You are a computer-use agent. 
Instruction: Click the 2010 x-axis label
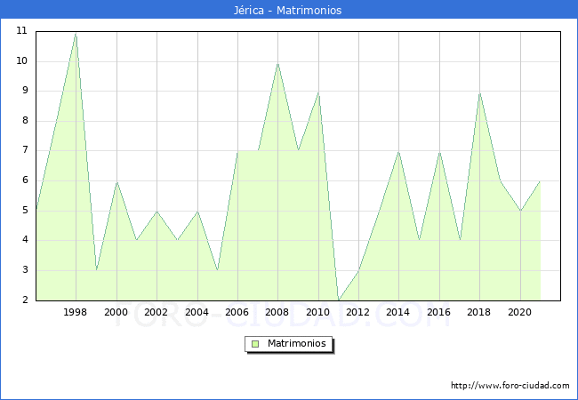point(317,312)
